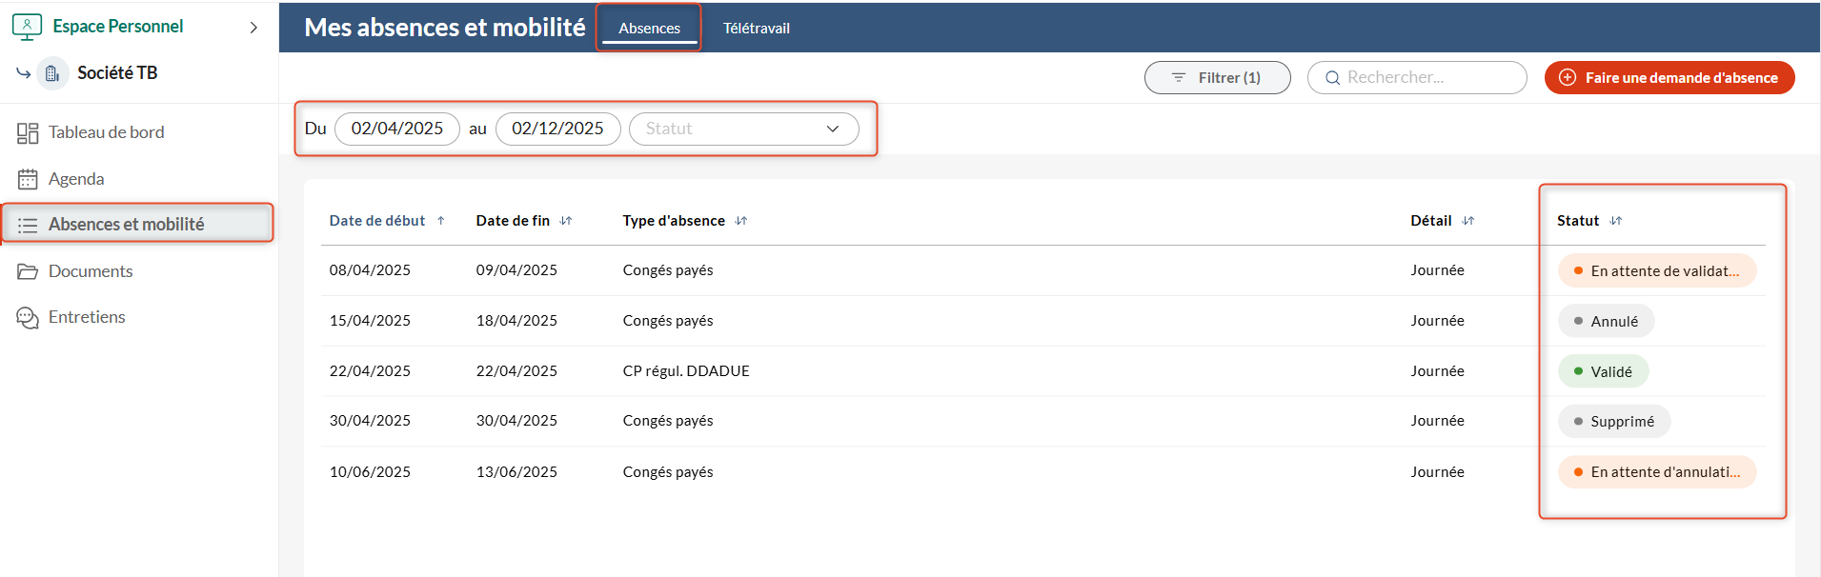Image resolution: width=1821 pixels, height=577 pixels.
Task: Click the Entretiens chat bubbles icon
Action: click(x=28, y=317)
